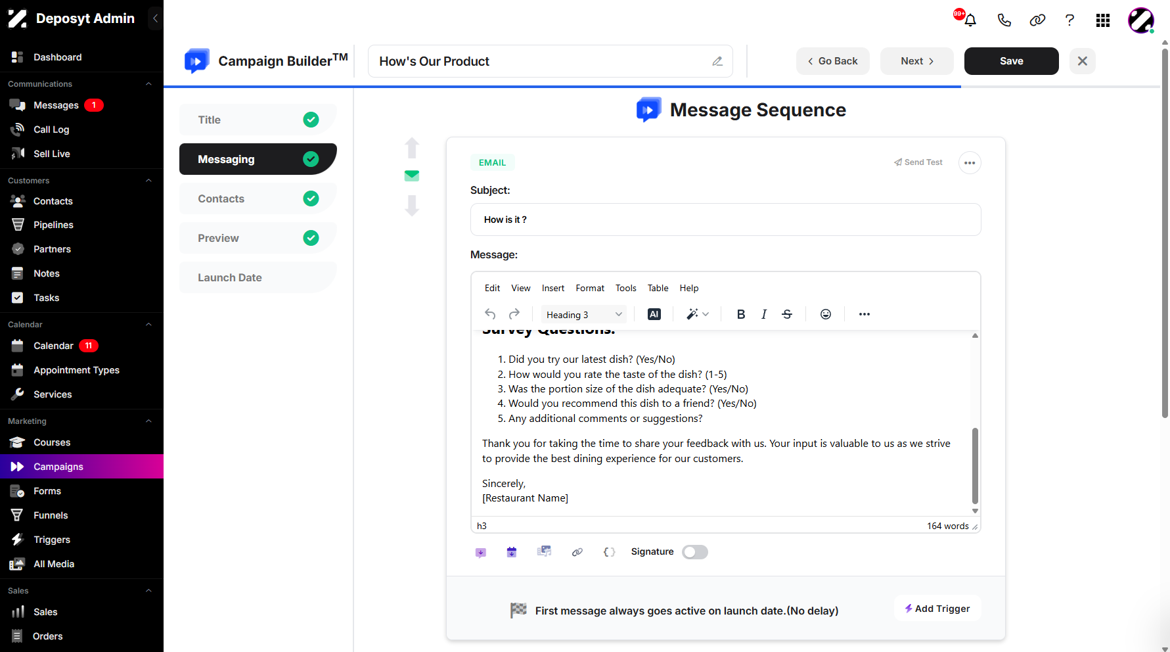Click the Next button

coord(917,61)
